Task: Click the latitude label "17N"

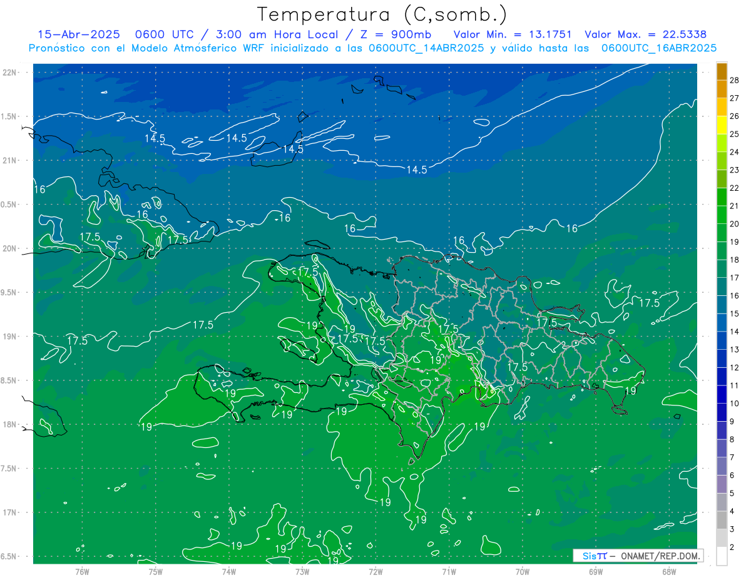Action: [9, 512]
